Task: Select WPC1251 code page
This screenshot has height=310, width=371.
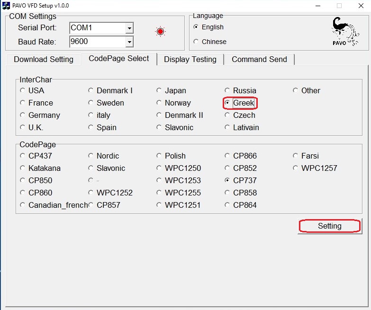Action: (x=179, y=205)
